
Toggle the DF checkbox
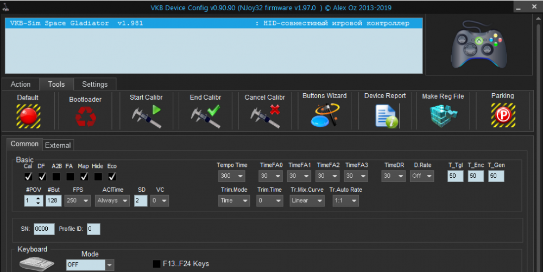pos(42,177)
